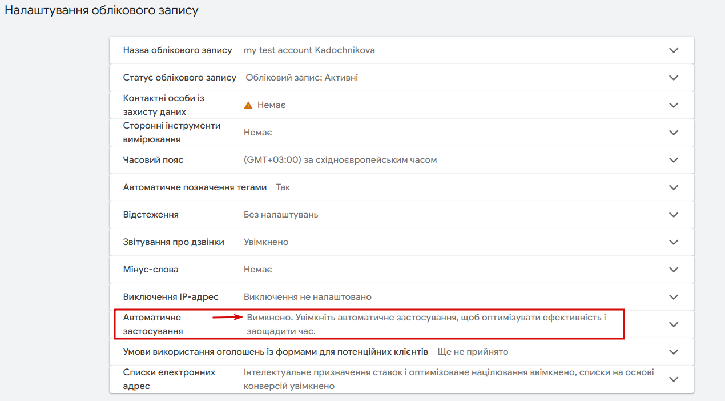Image resolution: width=725 pixels, height=401 pixels.
Task: Click the orange warning triangle icon
Action: 248,105
